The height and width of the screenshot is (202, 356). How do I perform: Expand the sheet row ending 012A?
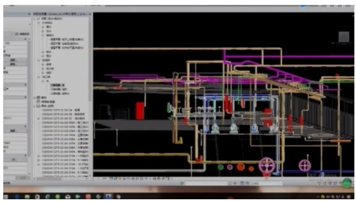click(38, 164)
